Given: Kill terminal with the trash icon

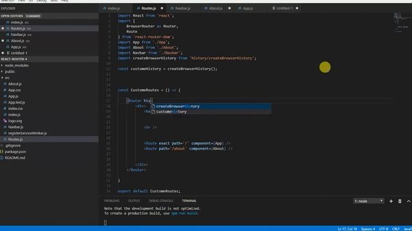Looking at the screenshot, I should coord(400,201).
